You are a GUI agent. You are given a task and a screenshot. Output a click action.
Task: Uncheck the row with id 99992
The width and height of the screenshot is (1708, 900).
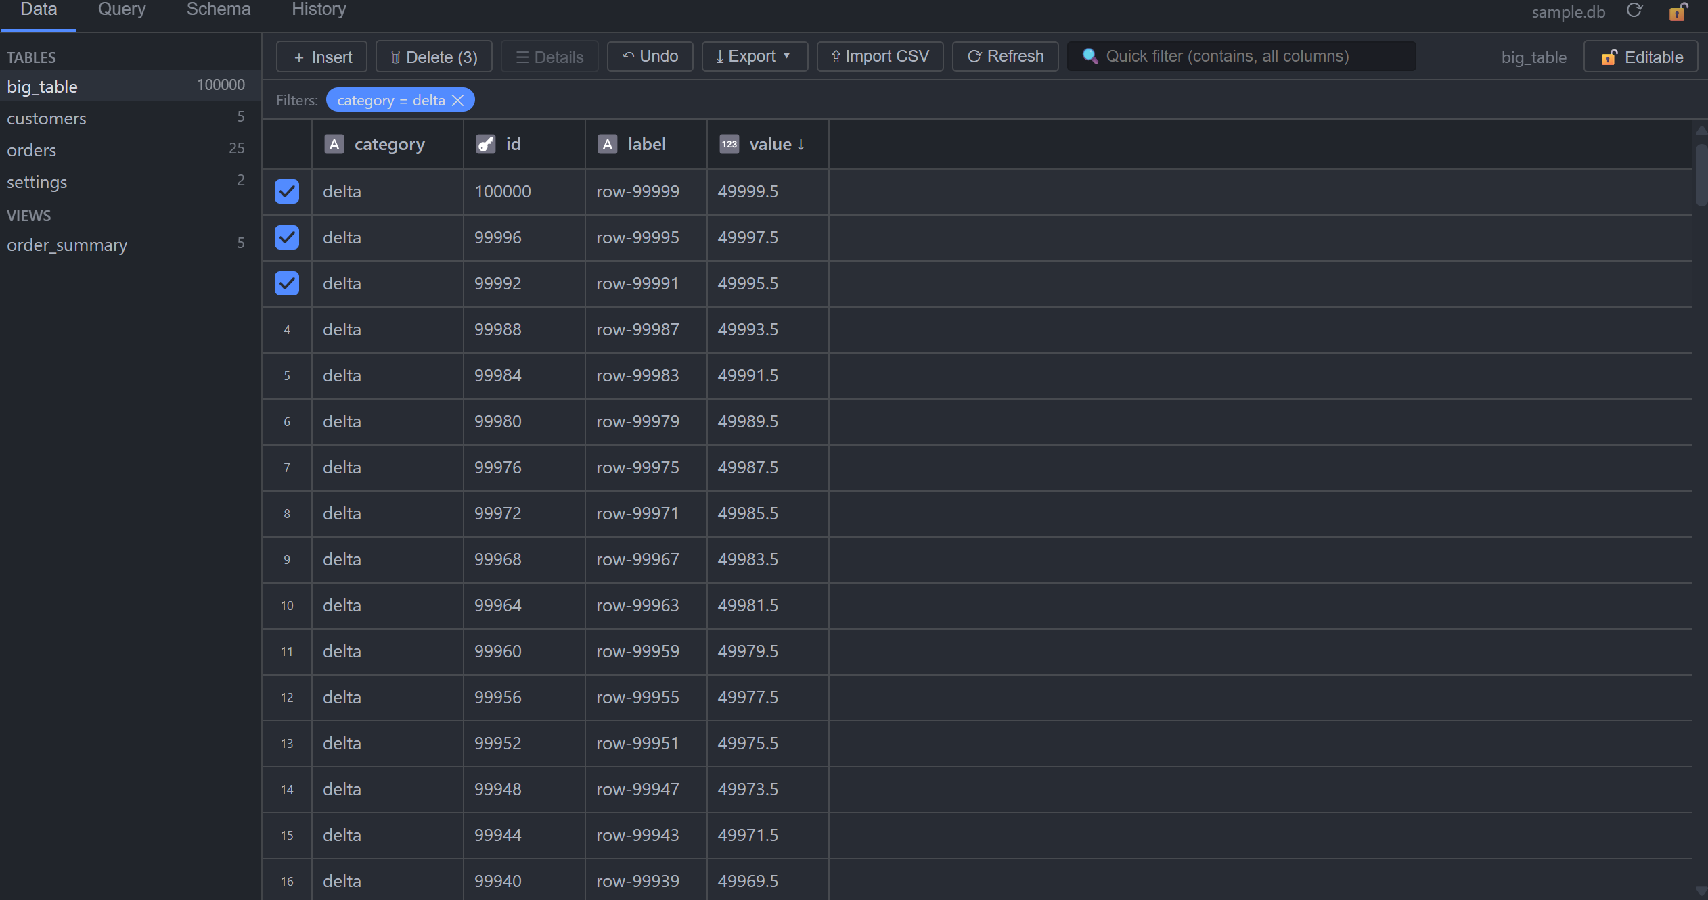pyautogui.click(x=287, y=283)
